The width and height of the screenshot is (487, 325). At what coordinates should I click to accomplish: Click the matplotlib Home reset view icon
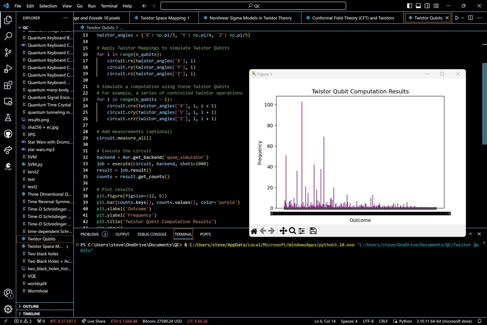pyautogui.click(x=254, y=231)
